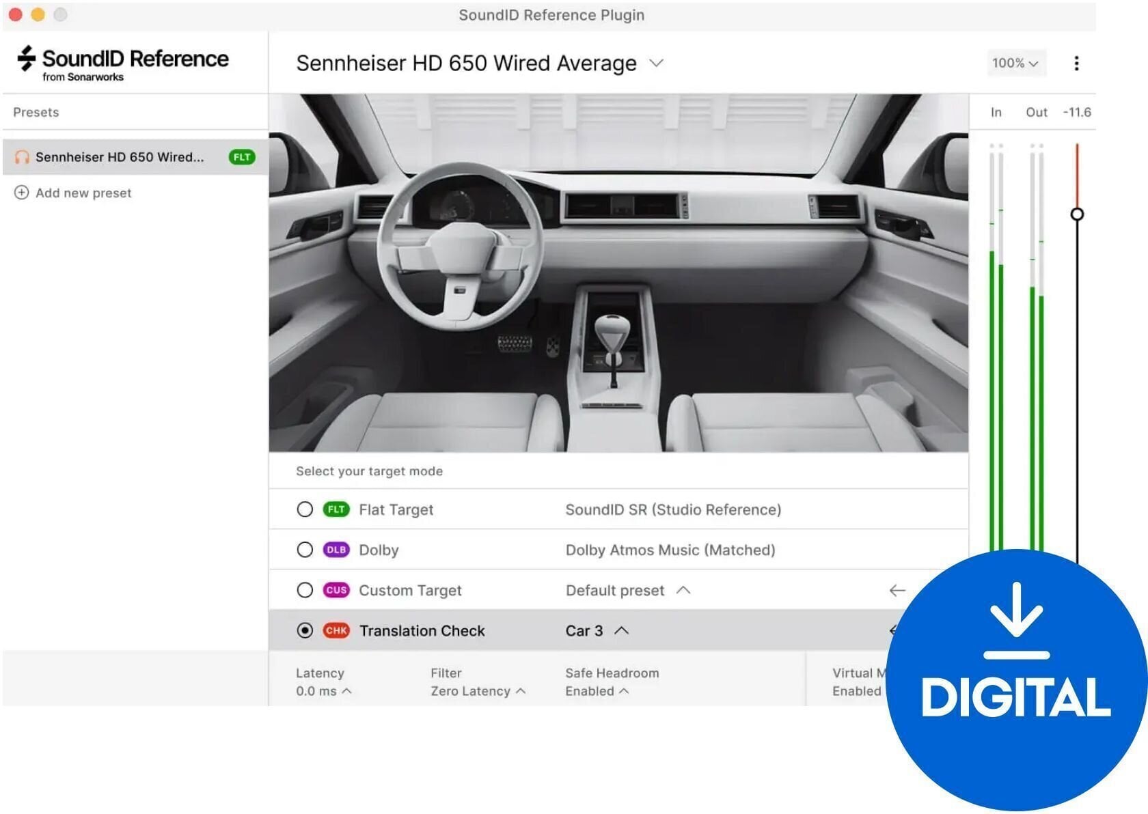Click the plus icon for new preset
Screen dimensions: 1148x814
coord(22,193)
